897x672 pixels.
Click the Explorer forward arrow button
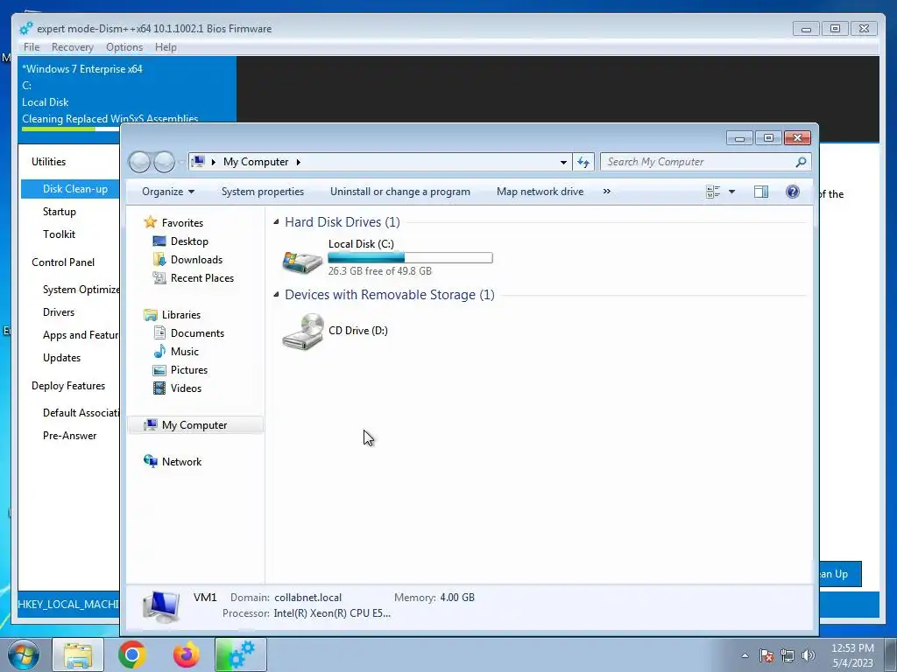coord(165,162)
